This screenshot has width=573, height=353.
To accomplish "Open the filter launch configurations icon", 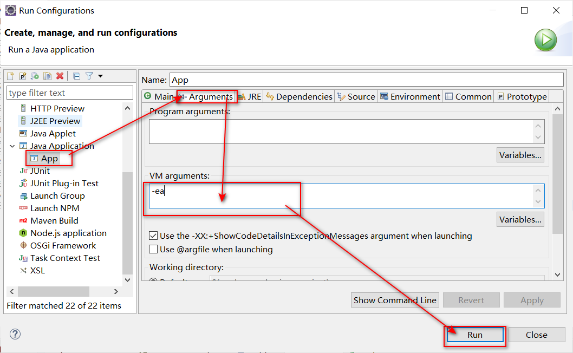I will 88,76.
